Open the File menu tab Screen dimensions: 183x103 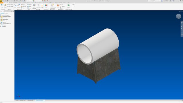click(2, 3)
